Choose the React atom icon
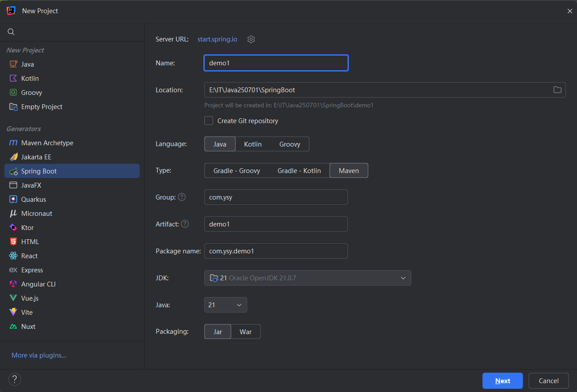577x392 pixels. coord(13,256)
